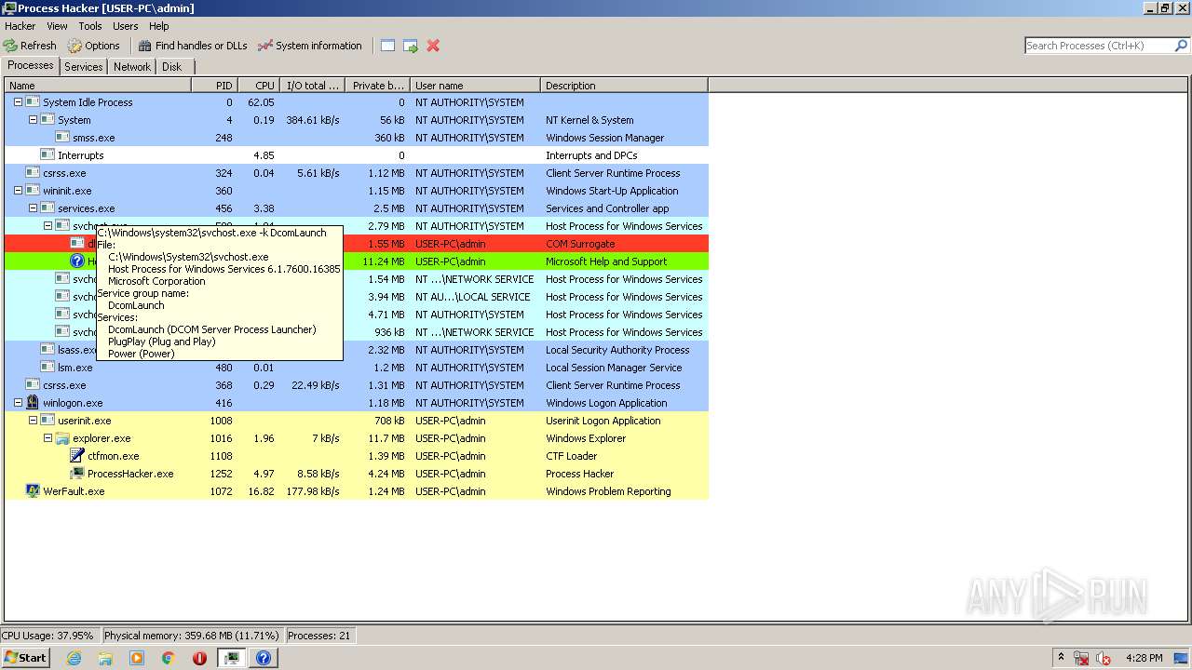Launch Chrome from the taskbar
Image resolution: width=1192 pixels, height=670 pixels.
(169, 658)
